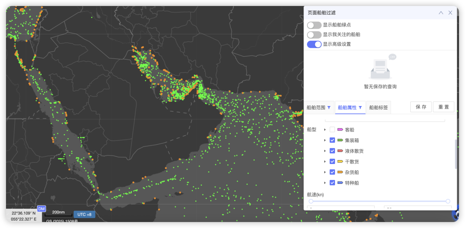Click the 干散货 label text
This screenshot has height=228, width=465.
pyautogui.click(x=352, y=161)
